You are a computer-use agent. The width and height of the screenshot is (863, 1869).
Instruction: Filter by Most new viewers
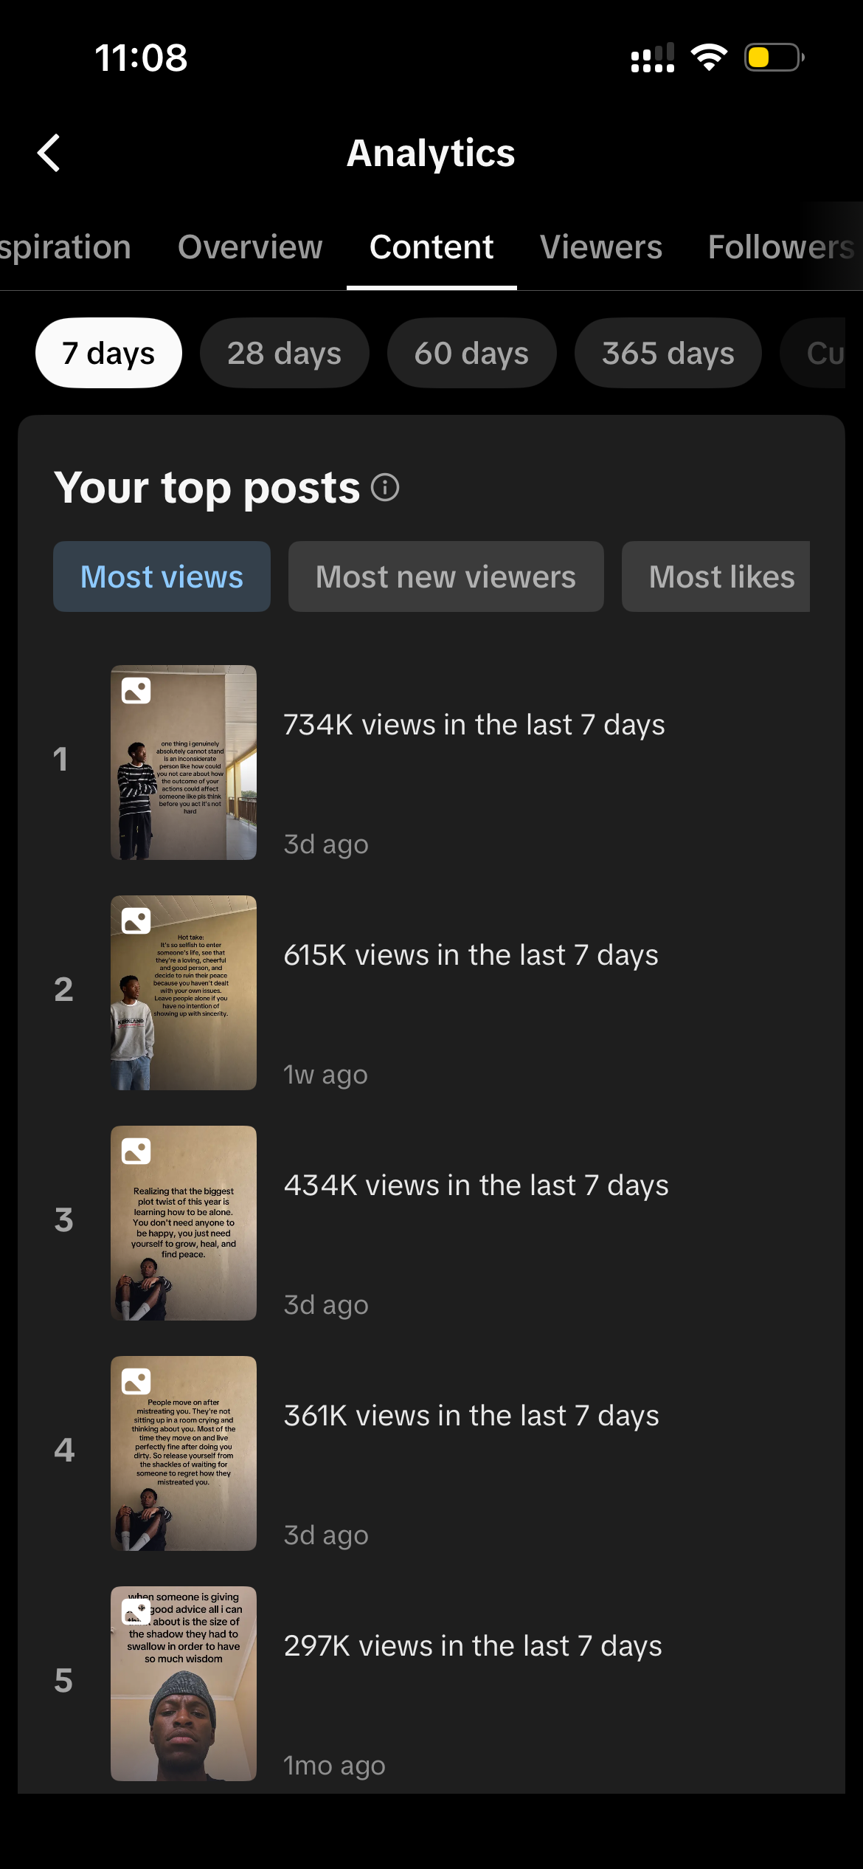446,576
